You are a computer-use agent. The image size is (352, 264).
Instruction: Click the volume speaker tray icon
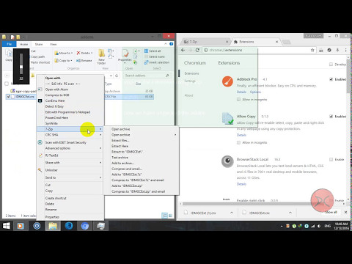tap(319, 226)
